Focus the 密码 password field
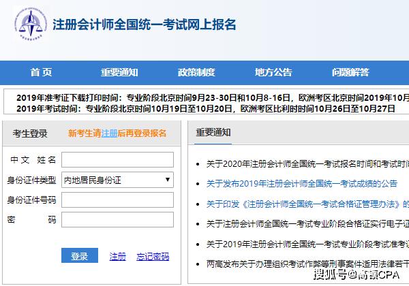 point(117,219)
